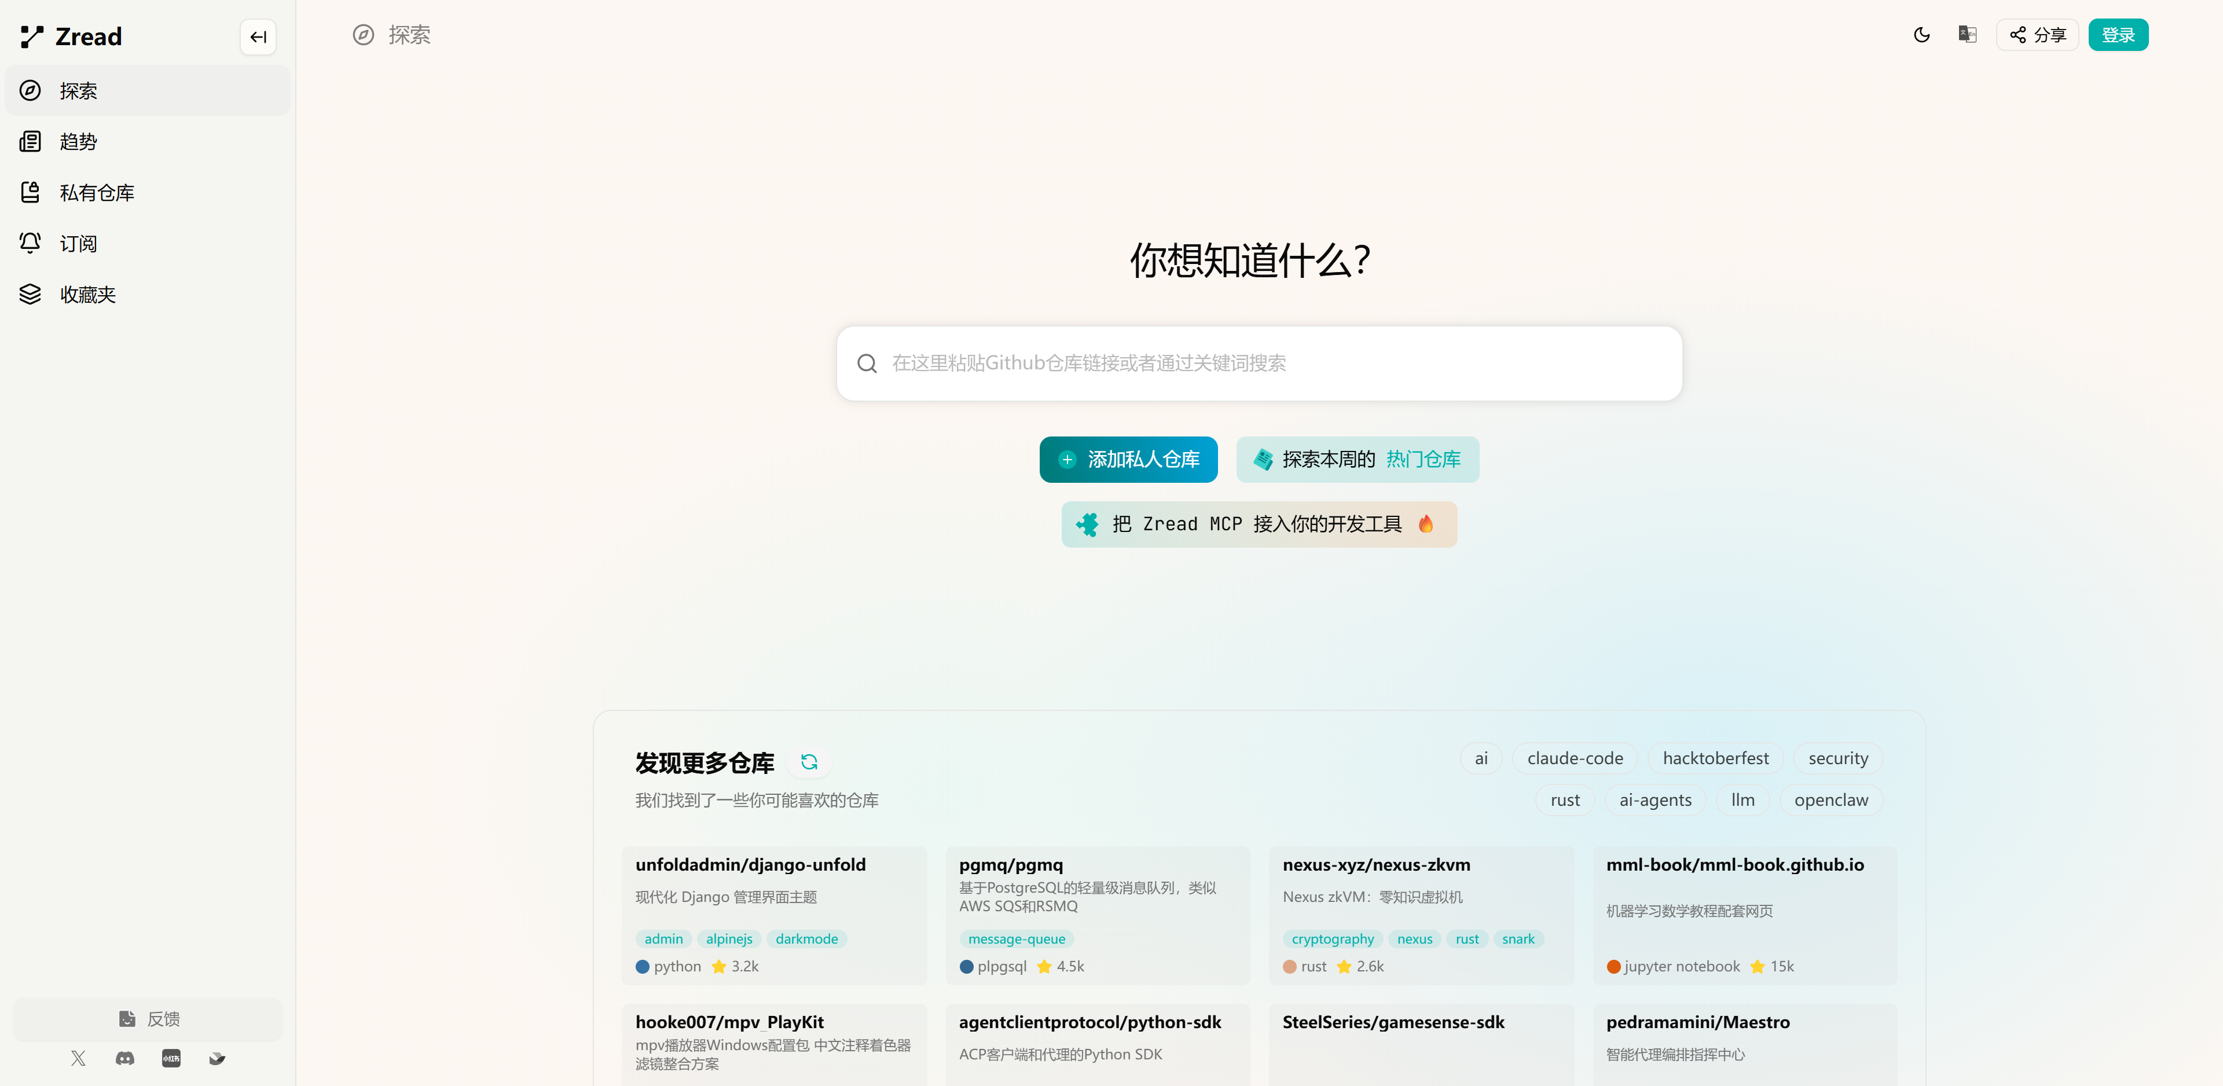
Task: Click the bird-shaped social icon in sidebar footer
Action: click(217, 1058)
